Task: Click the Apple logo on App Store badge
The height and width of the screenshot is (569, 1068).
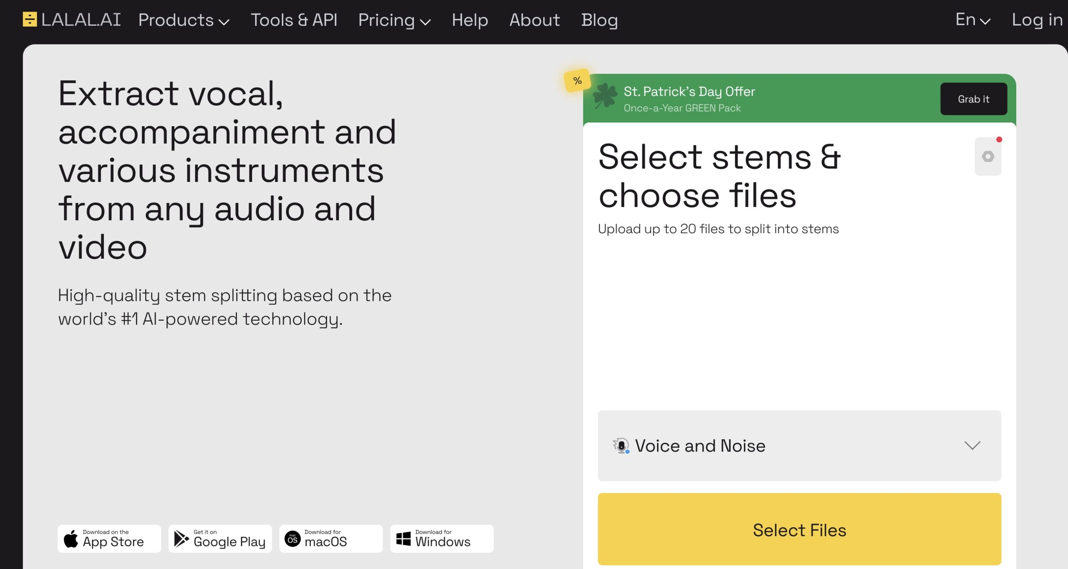Action: point(71,539)
